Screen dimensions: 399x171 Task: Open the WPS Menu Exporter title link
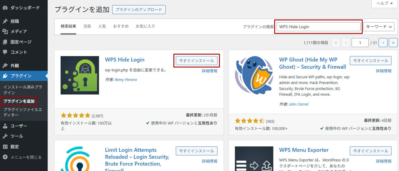pyautogui.click(x=304, y=150)
